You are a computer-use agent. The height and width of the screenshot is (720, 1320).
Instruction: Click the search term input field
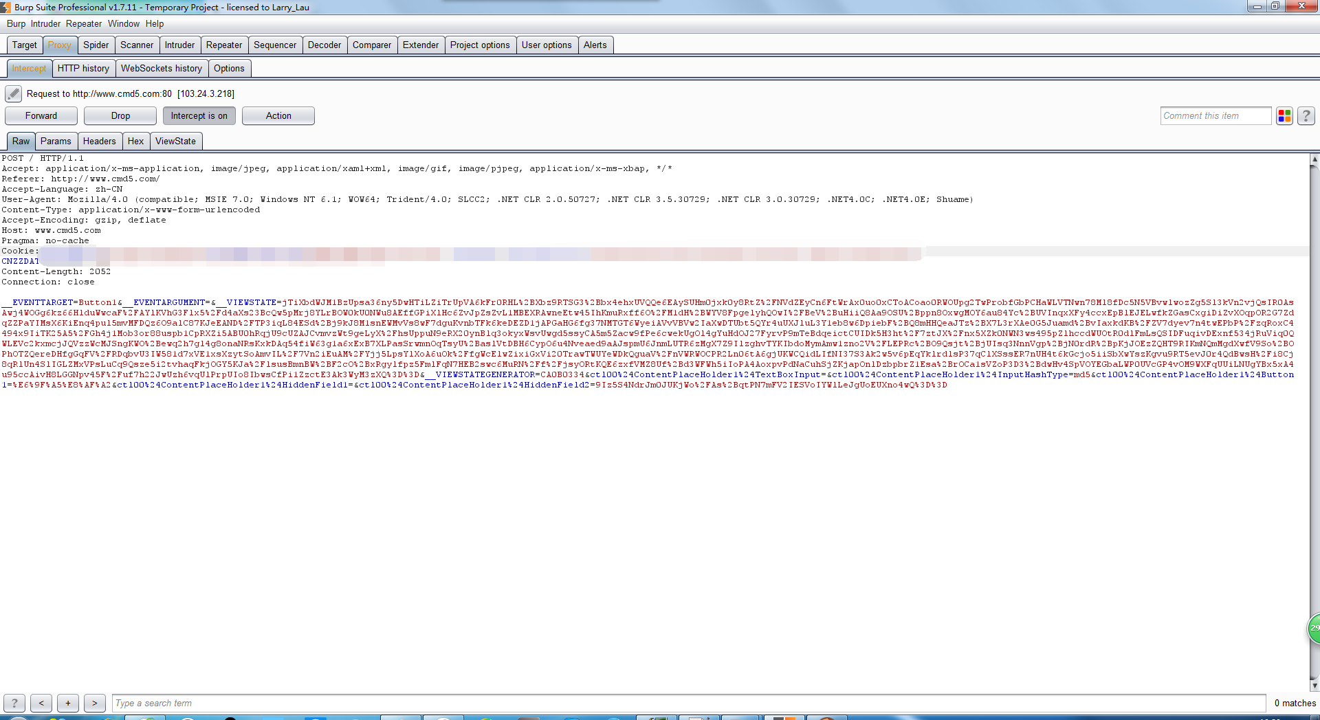[688, 703]
